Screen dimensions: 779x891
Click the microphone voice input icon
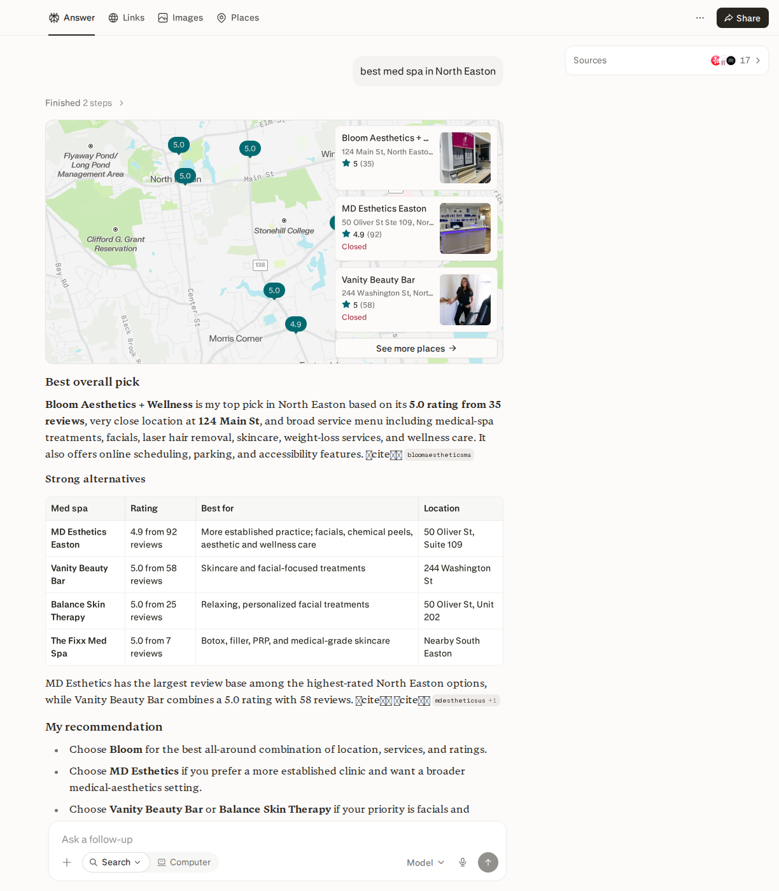(463, 862)
